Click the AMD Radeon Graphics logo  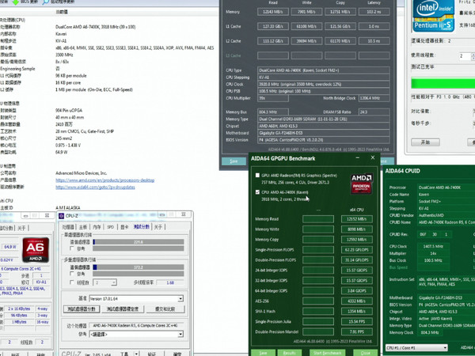tap(361, 184)
